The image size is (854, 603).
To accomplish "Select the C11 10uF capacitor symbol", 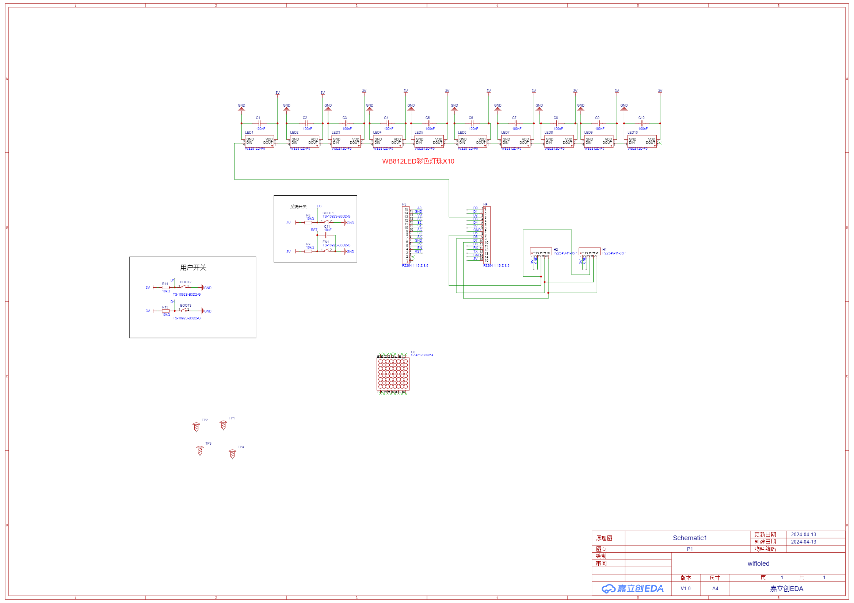I will tap(326, 235).
